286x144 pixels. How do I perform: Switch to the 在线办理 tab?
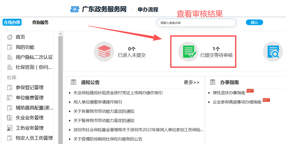click(x=12, y=22)
